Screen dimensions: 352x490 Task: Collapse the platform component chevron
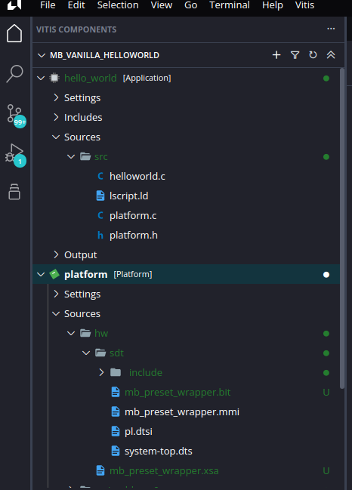pos(41,274)
